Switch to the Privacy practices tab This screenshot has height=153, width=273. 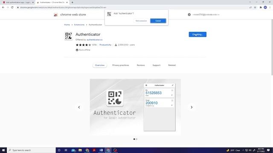coord(120,65)
